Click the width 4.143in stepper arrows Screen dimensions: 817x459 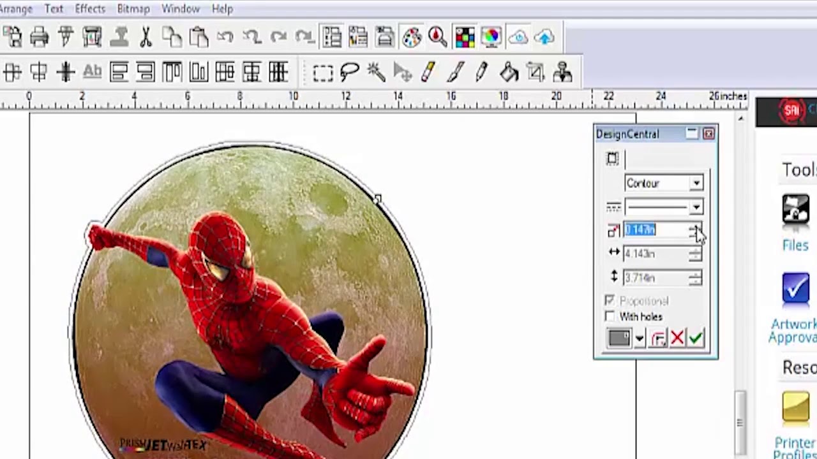coord(695,254)
